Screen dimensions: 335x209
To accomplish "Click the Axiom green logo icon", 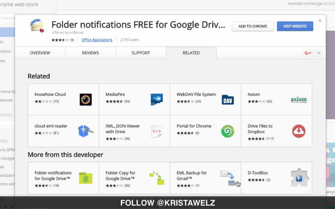I will [299, 100].
